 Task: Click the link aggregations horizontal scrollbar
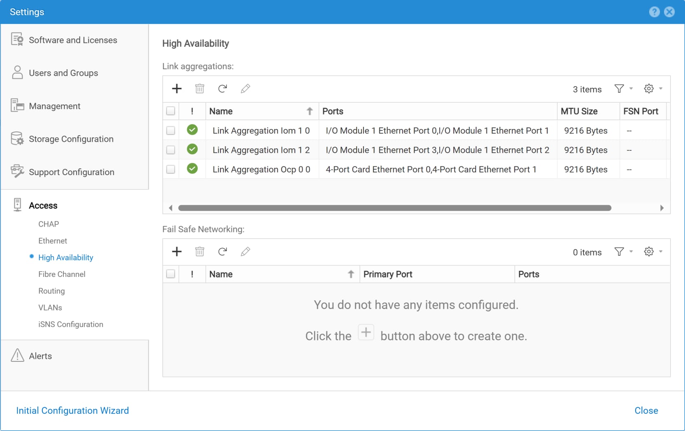(394, 208)
